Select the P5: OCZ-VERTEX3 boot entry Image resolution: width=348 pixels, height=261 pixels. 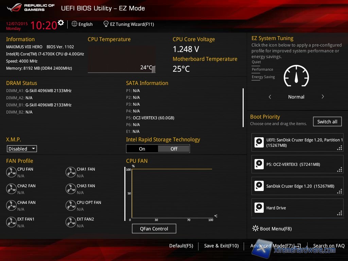(x=297, y=164)
